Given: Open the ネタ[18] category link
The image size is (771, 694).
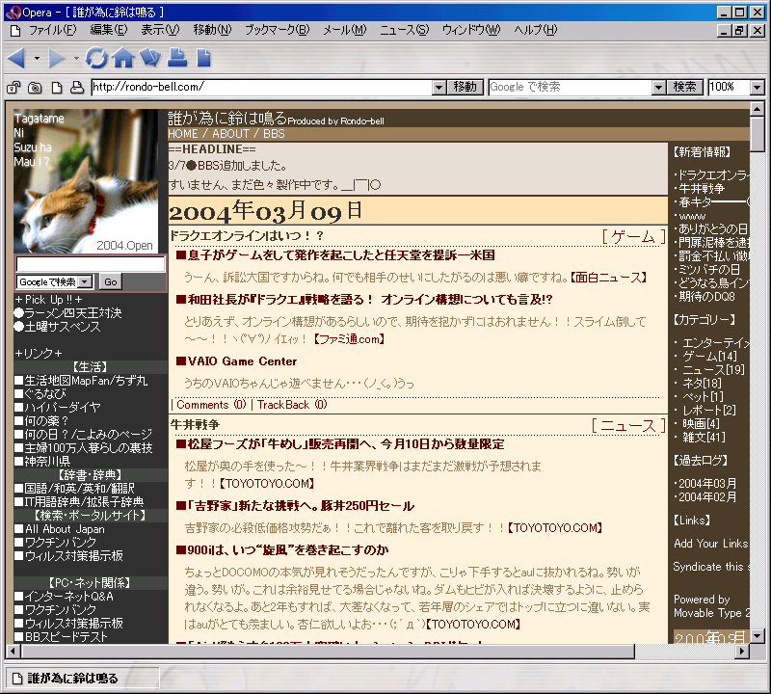Looking at the screenshot, I should pos(703,384).
